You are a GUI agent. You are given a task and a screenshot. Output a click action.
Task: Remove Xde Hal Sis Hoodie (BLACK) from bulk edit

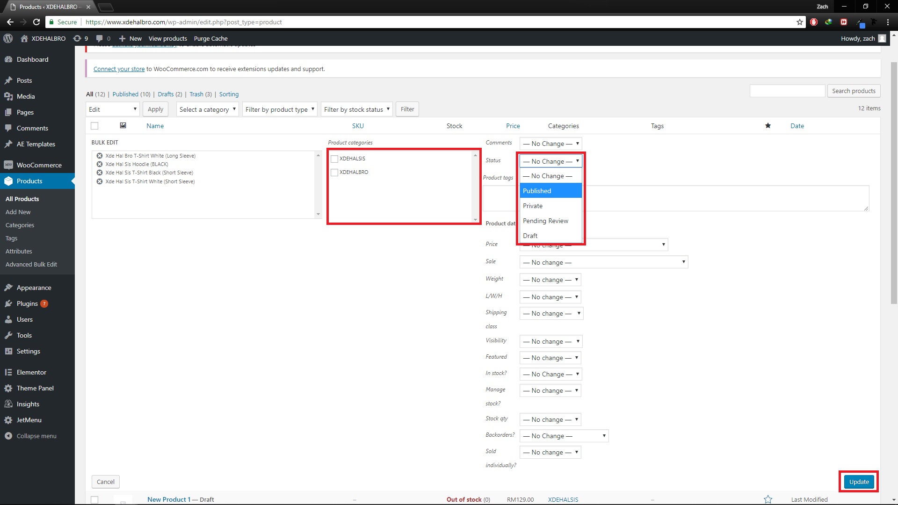tap(100, 164)
